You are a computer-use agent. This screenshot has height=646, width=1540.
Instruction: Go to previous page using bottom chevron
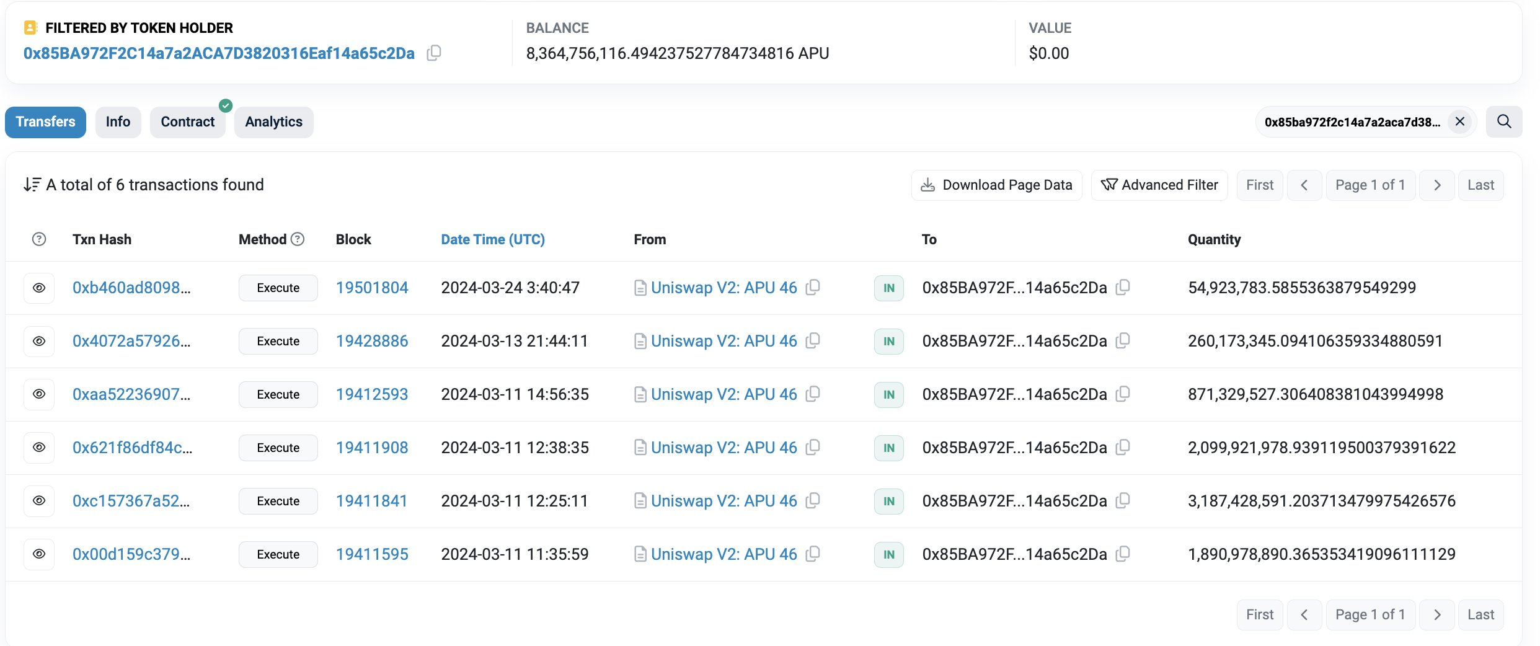coord(1304,614)
